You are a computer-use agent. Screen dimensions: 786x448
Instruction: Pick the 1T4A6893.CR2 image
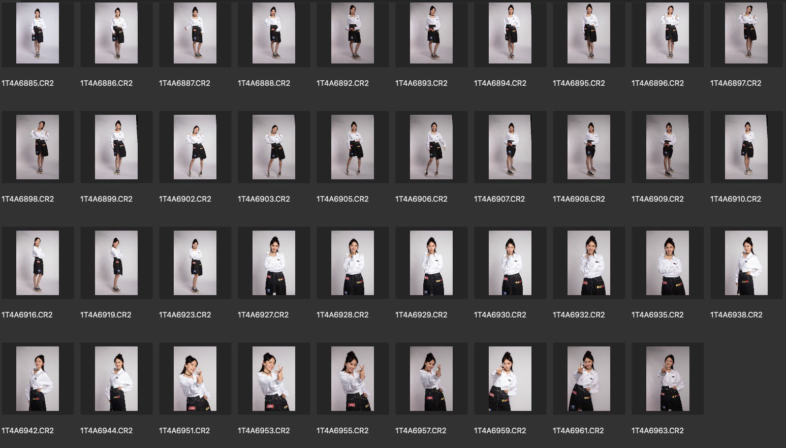pos(431,34)
